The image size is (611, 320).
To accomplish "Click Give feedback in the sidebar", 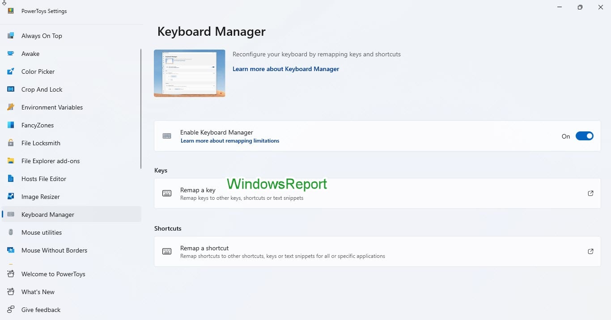I will coord(72,310).
